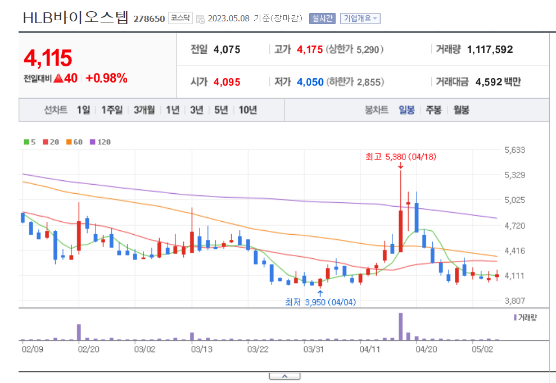Click the 4,111 price axis label

coord(514,276)
